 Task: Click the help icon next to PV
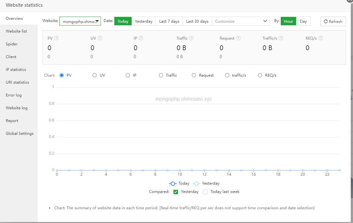tap(57, 38)
